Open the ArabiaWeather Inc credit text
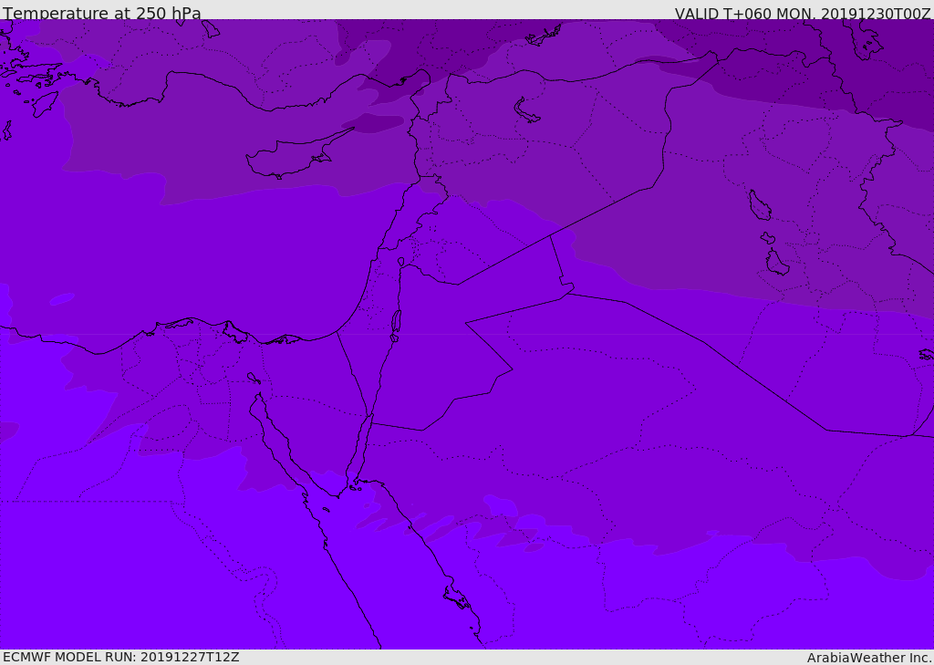This screenshot has height=665, width=934. click(869, 658)
